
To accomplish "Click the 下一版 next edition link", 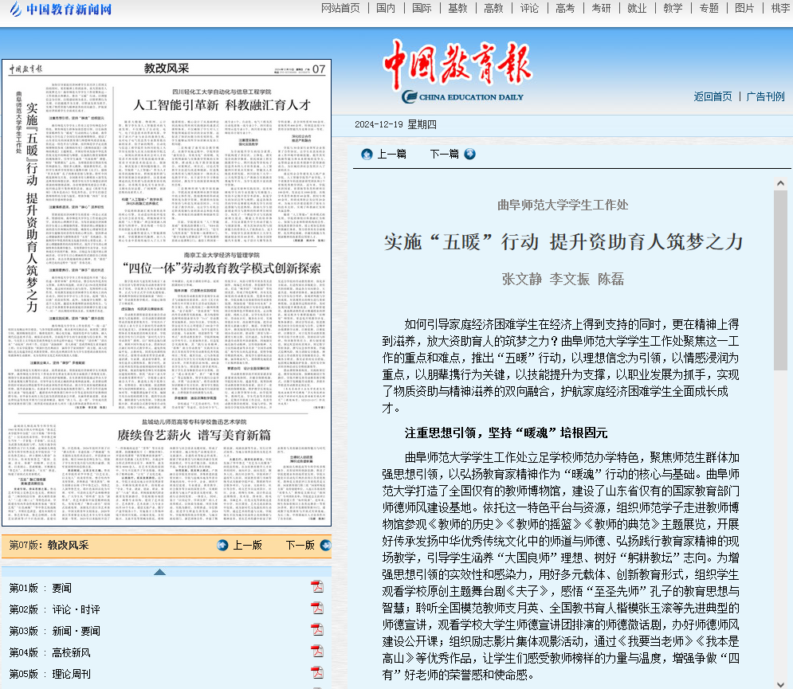I will click(x=300, y=546).
